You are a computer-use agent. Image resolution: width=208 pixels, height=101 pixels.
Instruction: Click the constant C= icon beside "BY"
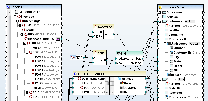73,57
